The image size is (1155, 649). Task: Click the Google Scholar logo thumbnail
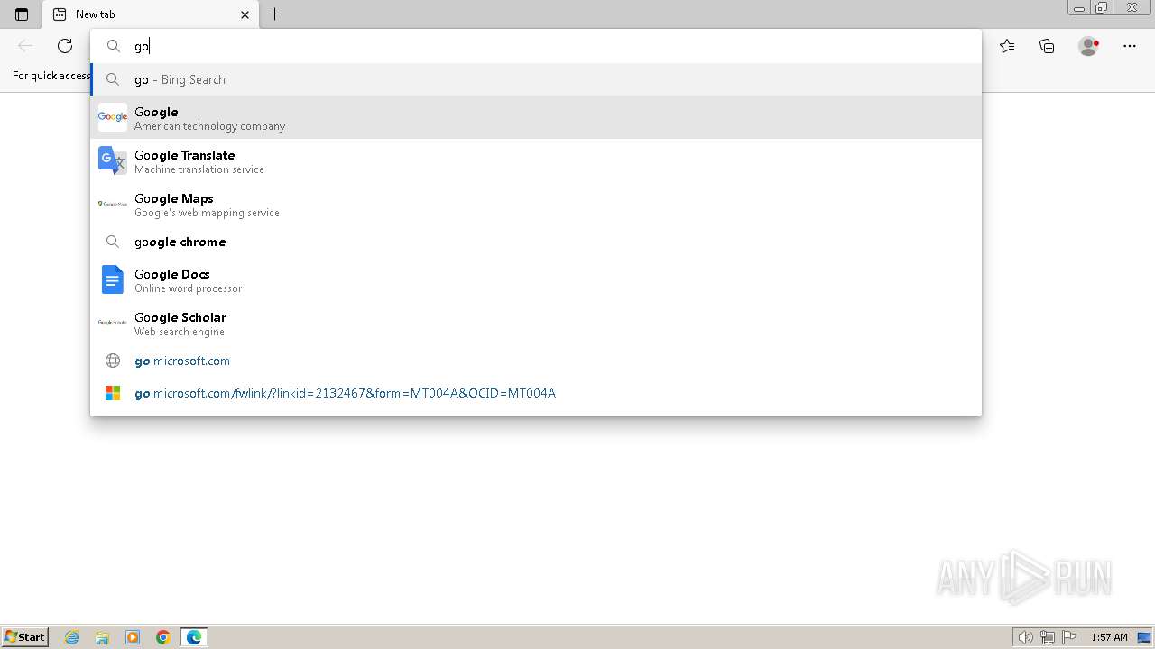coord(113,322)
